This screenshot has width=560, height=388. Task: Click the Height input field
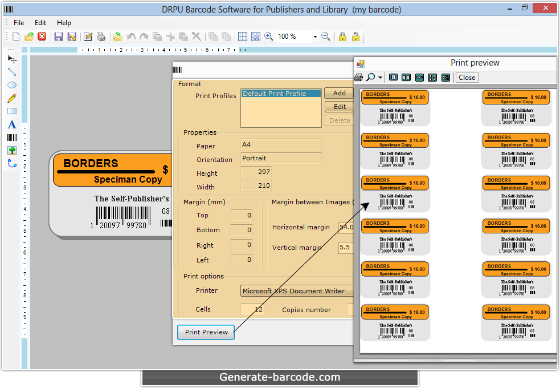(x=256, y=172)
